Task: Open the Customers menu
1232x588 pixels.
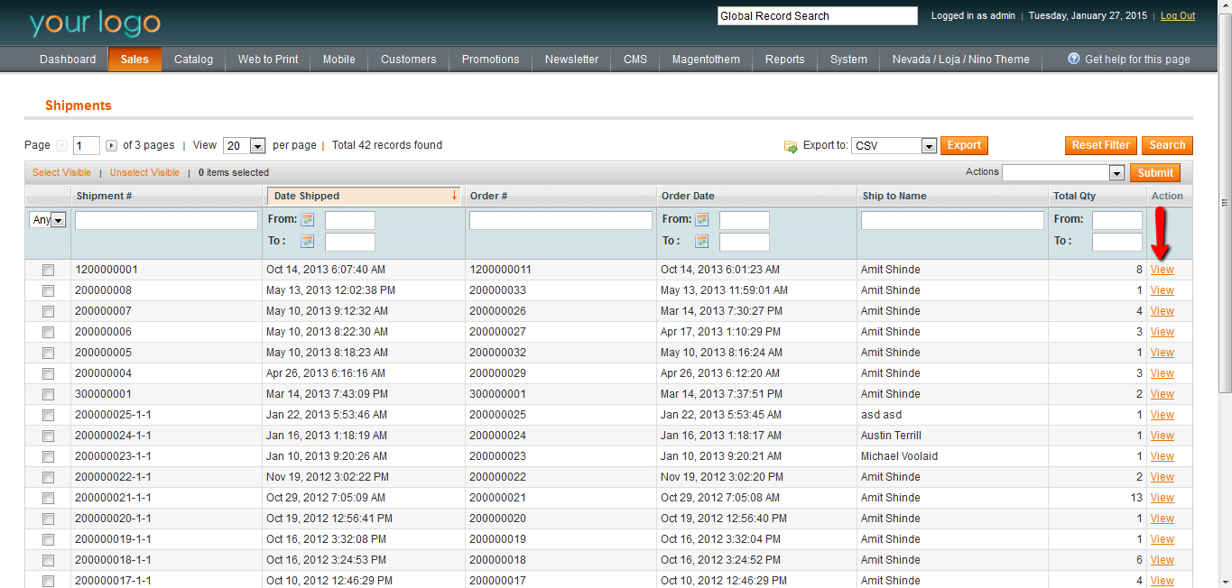Action: click(408, 60)
